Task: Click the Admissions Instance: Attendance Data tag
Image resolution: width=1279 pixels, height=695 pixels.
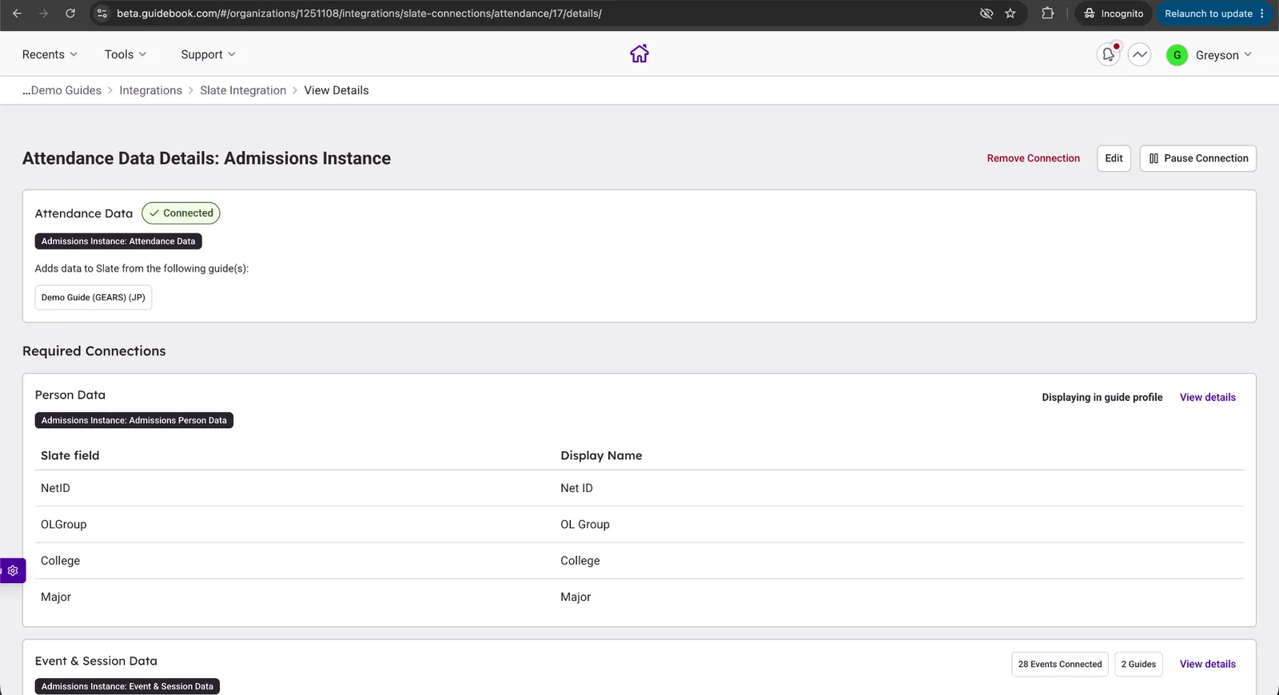Action: 118,241
